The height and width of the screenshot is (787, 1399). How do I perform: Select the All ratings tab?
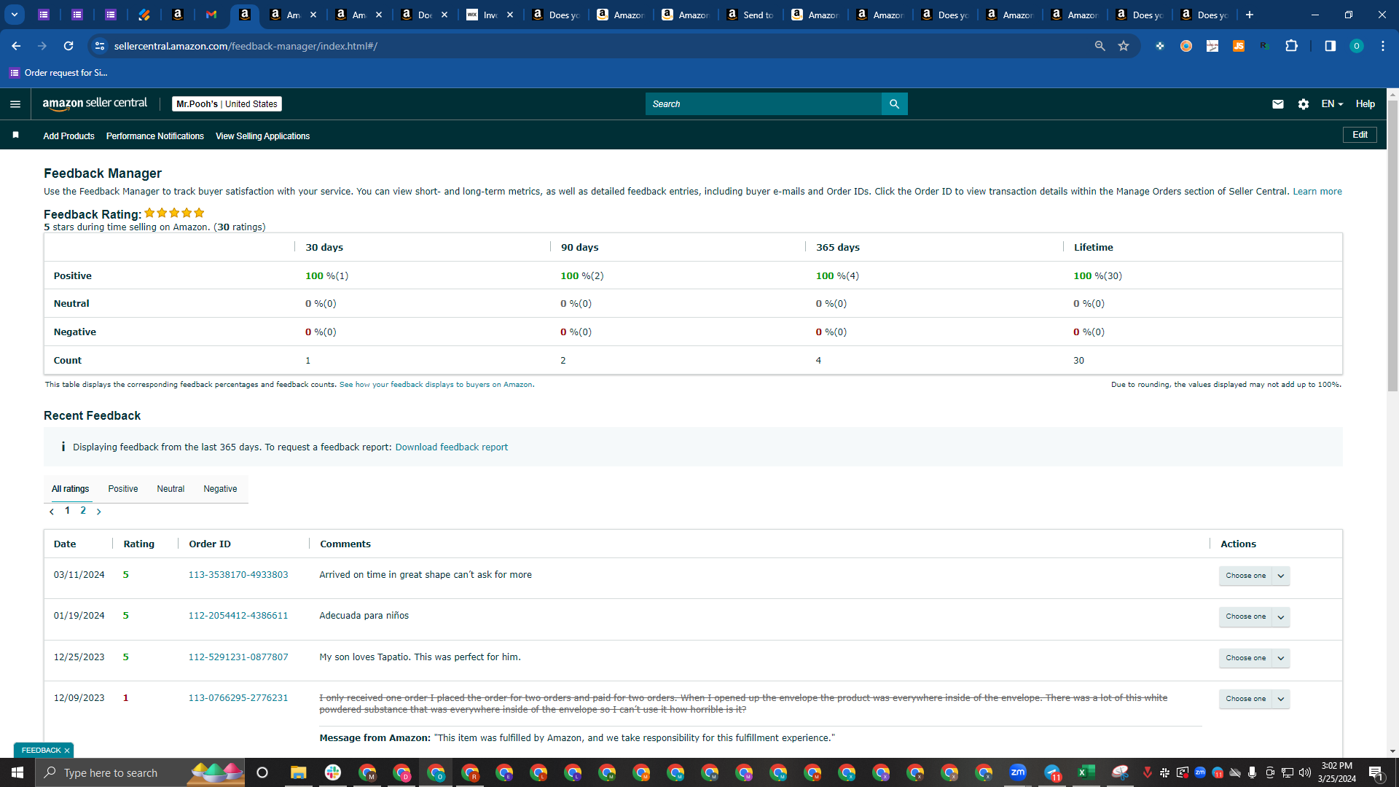pos(70,489)
